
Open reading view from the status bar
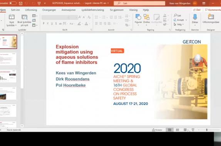click(185, 130)
